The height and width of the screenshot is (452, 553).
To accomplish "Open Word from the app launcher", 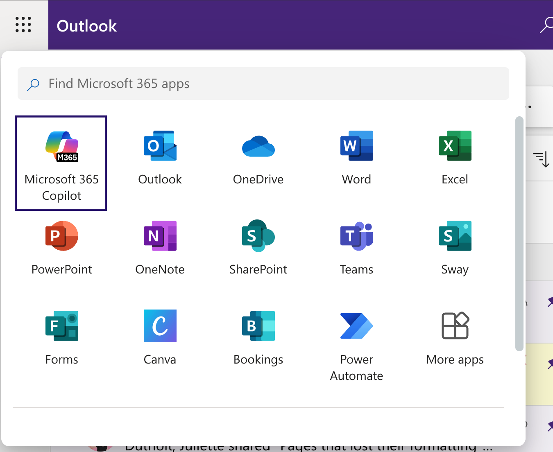I will pyautogui.click(x=356, y=158).
